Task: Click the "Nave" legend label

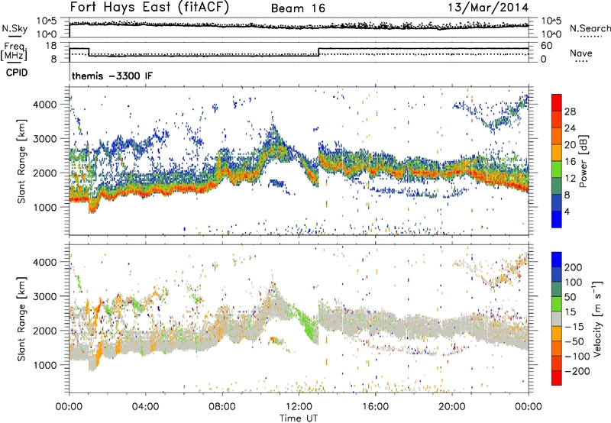Action: click(x=581, y=53)
